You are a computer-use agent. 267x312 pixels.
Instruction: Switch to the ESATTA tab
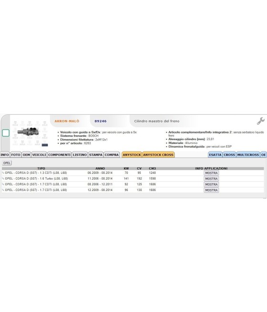(x=215, y=155)
